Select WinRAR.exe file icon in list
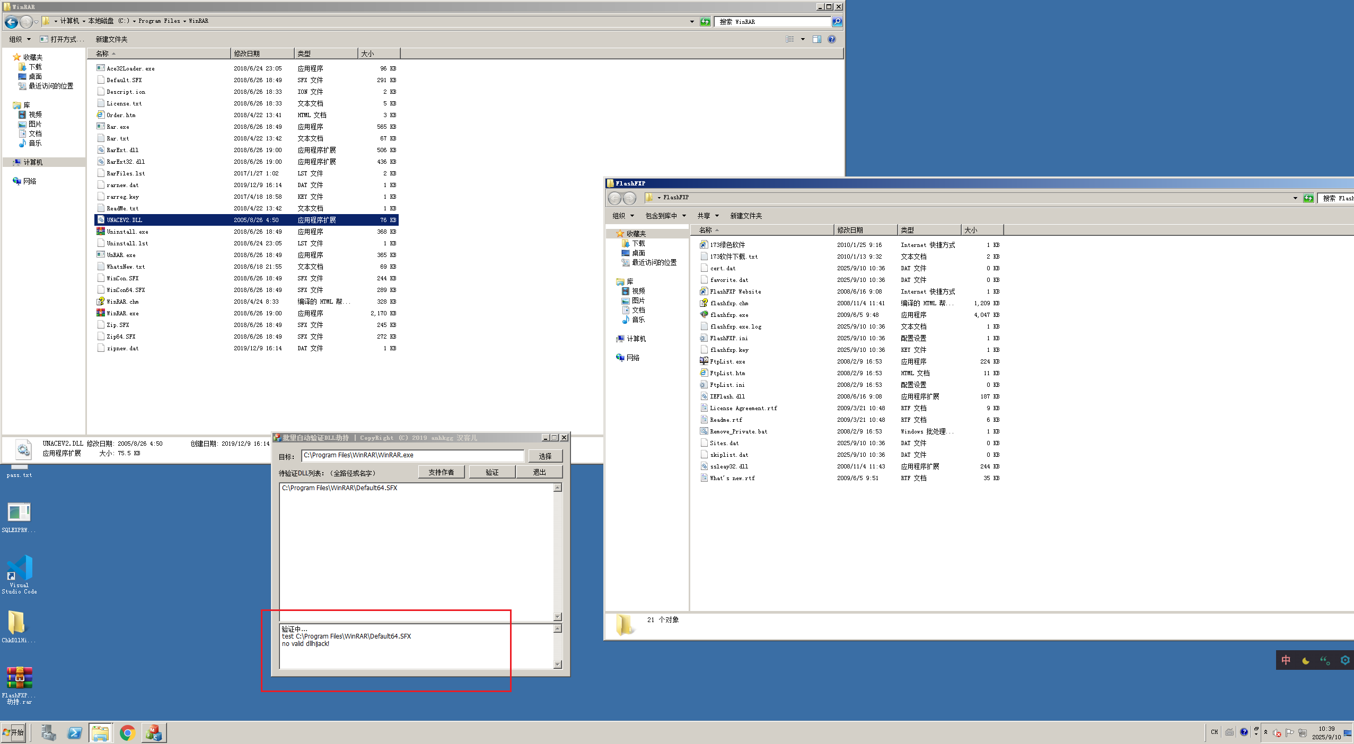This screenshot has width=1354, height=744. (x=101, y=313)
